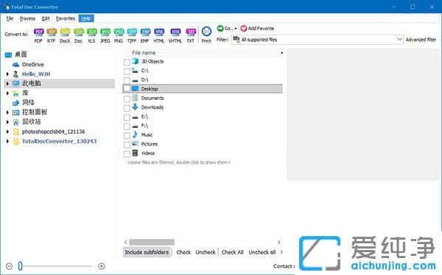The height and width of the screenshot is (275, 442).
Task: Pick the JPEG output icon
Action: 105,32
